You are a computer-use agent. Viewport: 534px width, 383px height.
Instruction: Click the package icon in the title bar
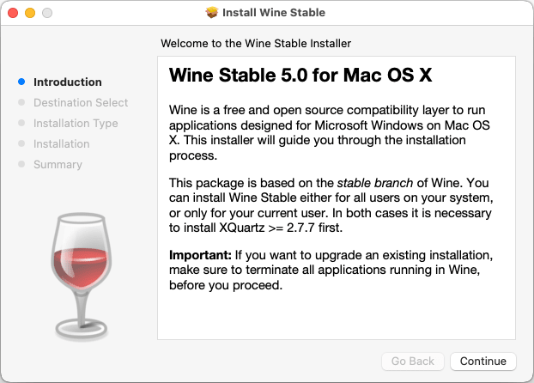tap(212, 13)
